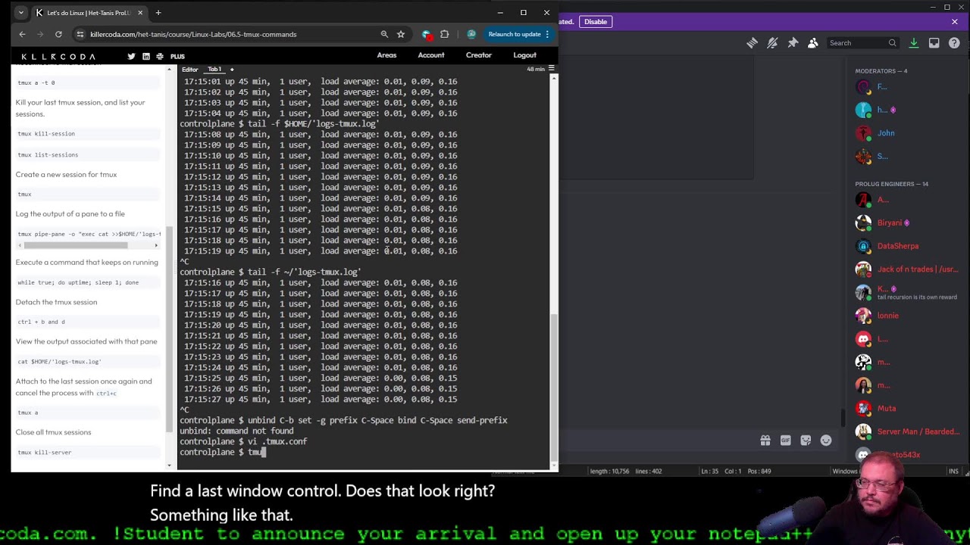Click Logout in Killercoda header

coord(524,55)
